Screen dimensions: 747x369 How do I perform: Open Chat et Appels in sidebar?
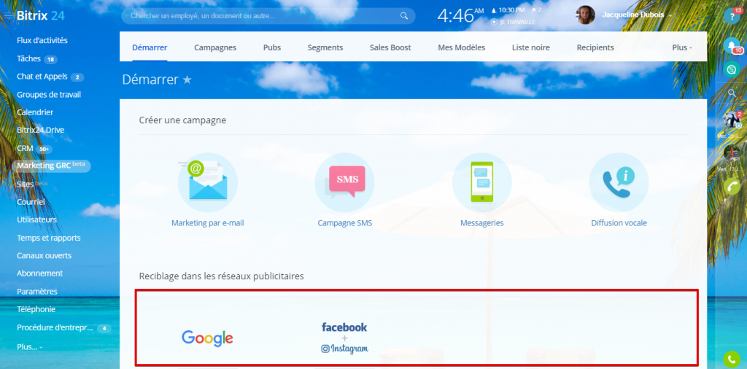point(42,76)
